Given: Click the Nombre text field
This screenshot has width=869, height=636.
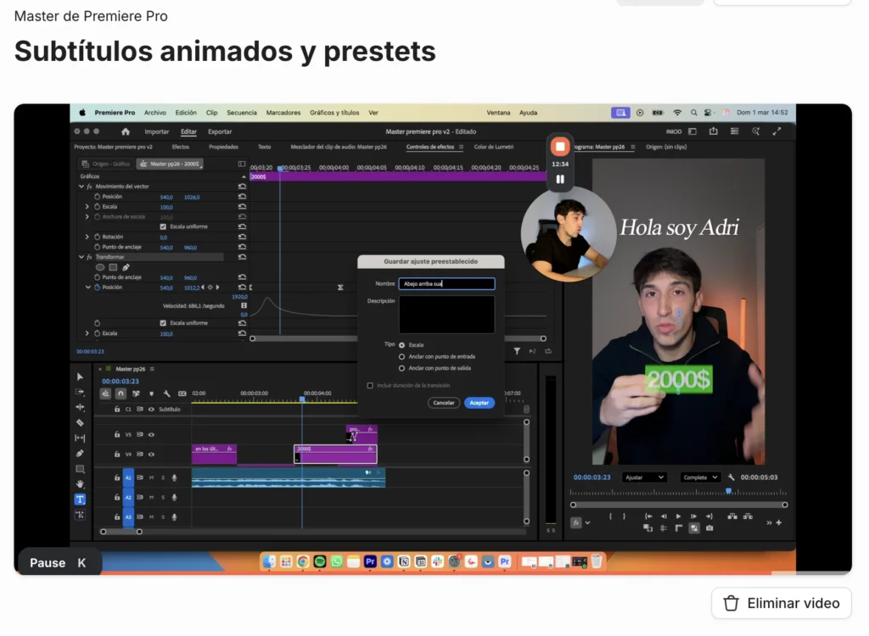Looking at the screenshot, I should coord(446,284).
